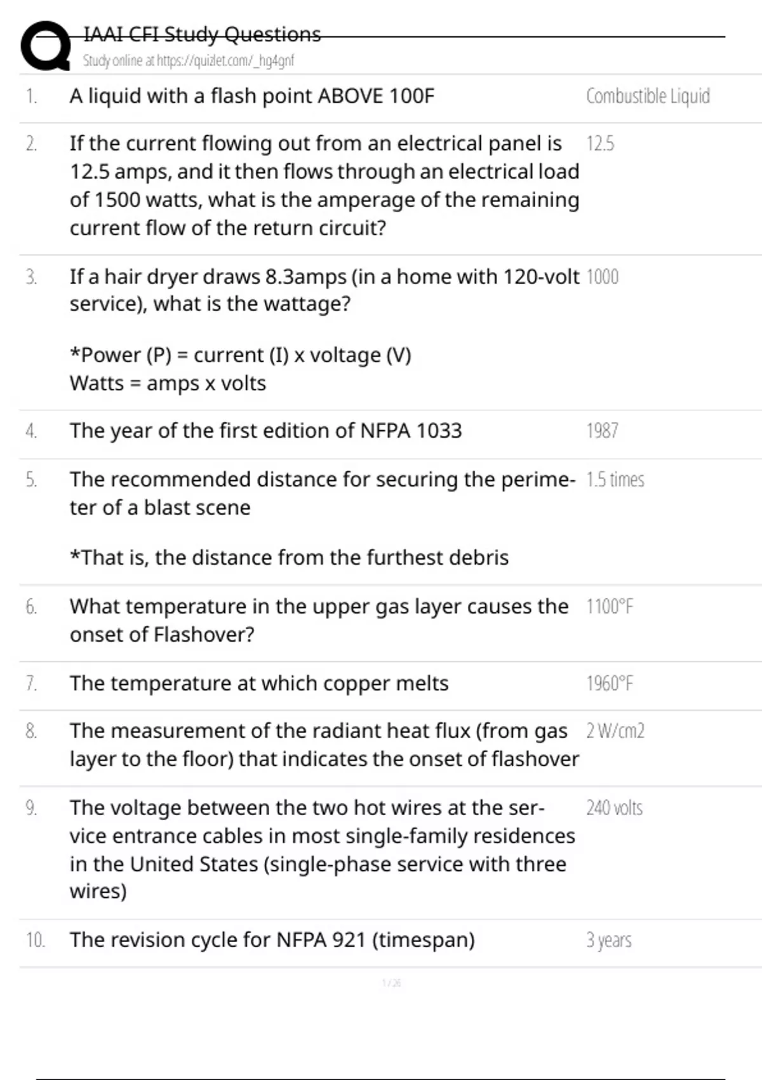Click the Quizlet Q logo
This screenshot has width=762, height=1080.
coord(46,46)
